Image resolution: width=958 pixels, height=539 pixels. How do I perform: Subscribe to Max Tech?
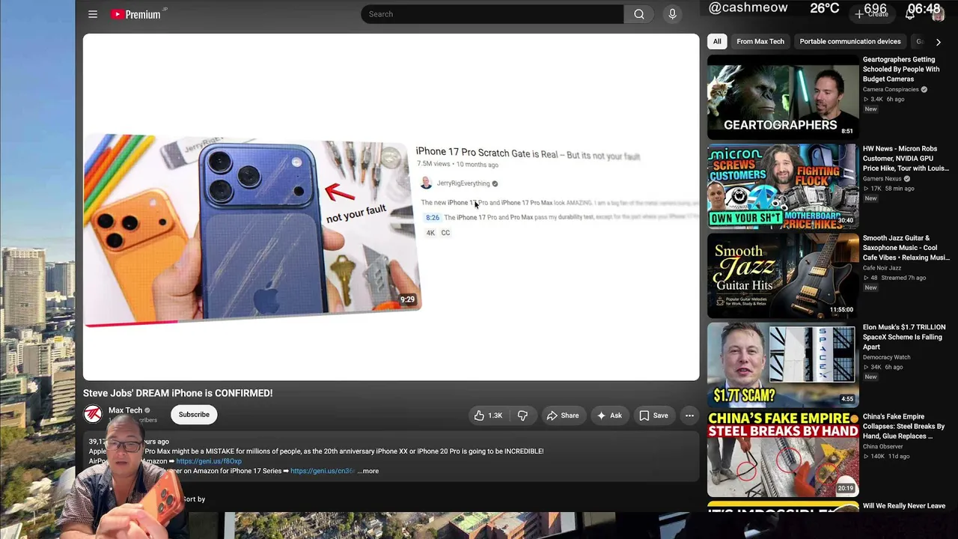(x=194, y=415)
